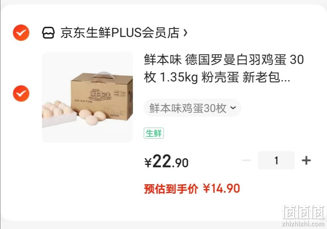The width and height of the screenshot is (327, 229).
Task: Click 预估到手价 label text
Action: [x=171, y=189]
